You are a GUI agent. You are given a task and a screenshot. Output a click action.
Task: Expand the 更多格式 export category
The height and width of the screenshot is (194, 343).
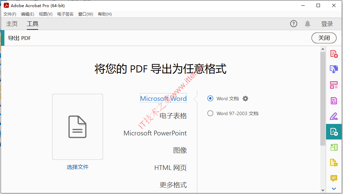(x=173, y=185)
